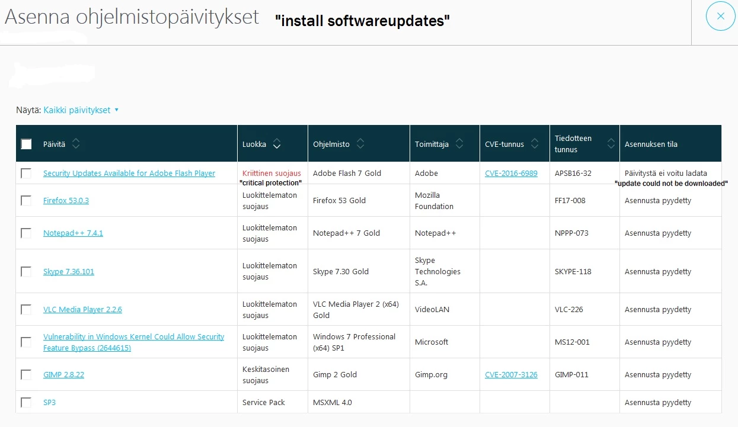Check the Adobe Flash Player update row
The height and width of the screenshot is (427, 738).
click(26, 174)
